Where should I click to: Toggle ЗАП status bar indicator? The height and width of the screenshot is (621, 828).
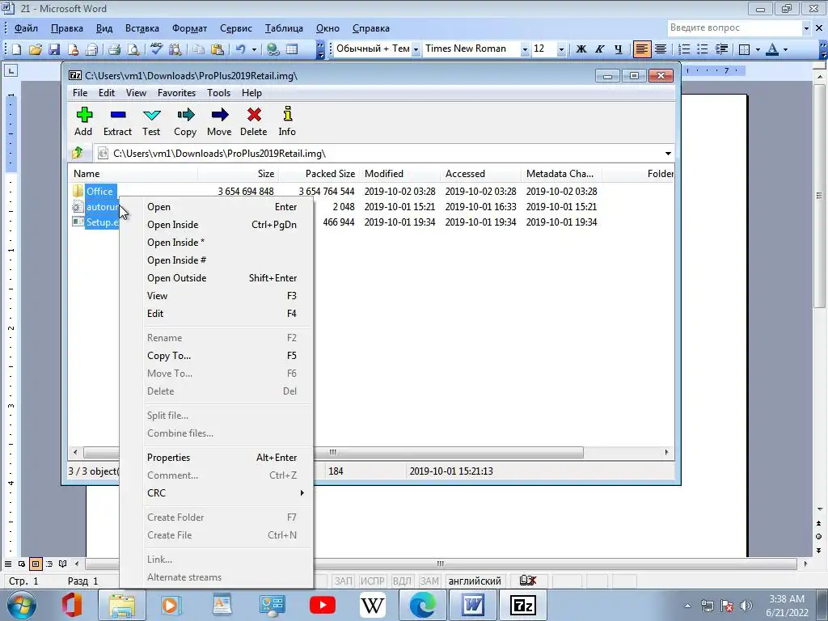[343, 581]
